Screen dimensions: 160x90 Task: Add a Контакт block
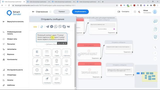click(x=47, y=71)
